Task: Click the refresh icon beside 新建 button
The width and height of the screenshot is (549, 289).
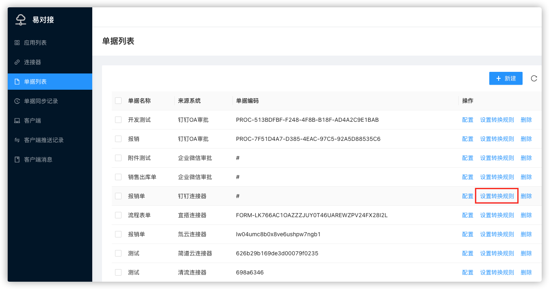Action: 534,78
